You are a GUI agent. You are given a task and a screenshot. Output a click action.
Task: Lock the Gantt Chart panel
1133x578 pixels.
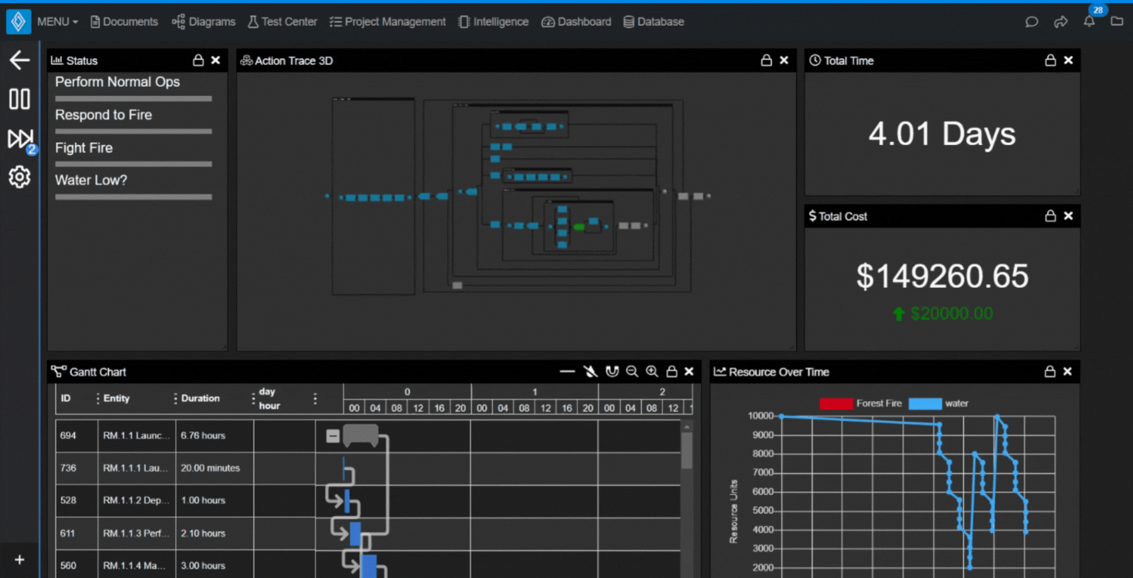(x=672, y=372)
